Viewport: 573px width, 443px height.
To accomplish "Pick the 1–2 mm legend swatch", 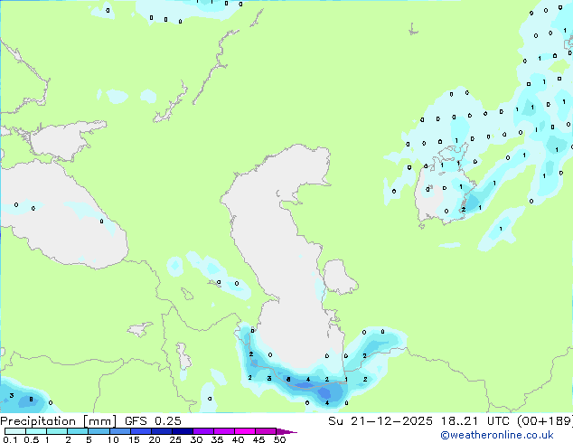I will 57,431.
